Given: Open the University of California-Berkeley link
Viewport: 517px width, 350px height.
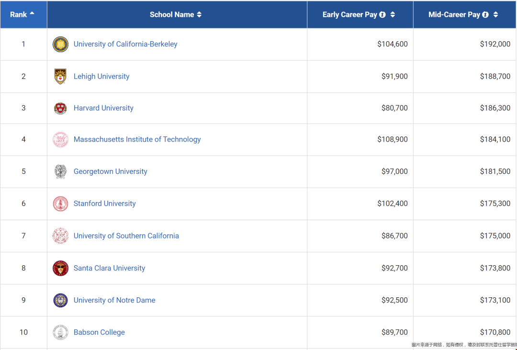Looking at the screenshot, I should tap(125, 44).
